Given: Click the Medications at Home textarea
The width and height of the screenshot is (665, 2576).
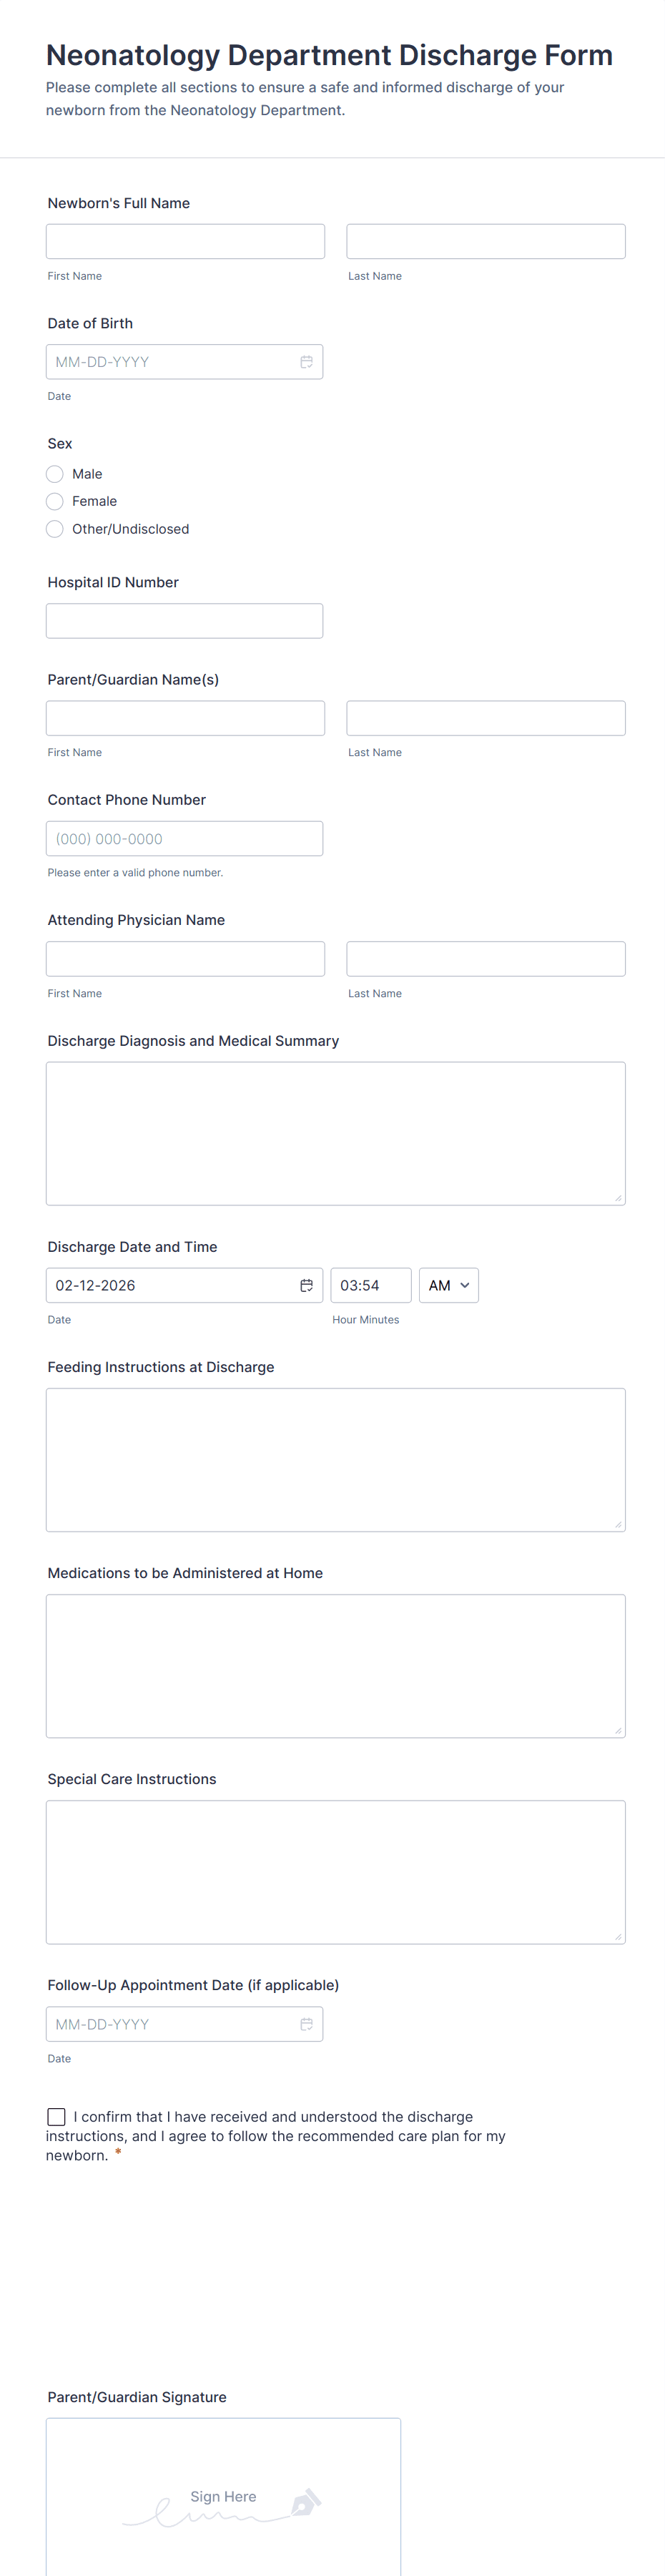Looking at the screenshot, I should (335, 1665).
